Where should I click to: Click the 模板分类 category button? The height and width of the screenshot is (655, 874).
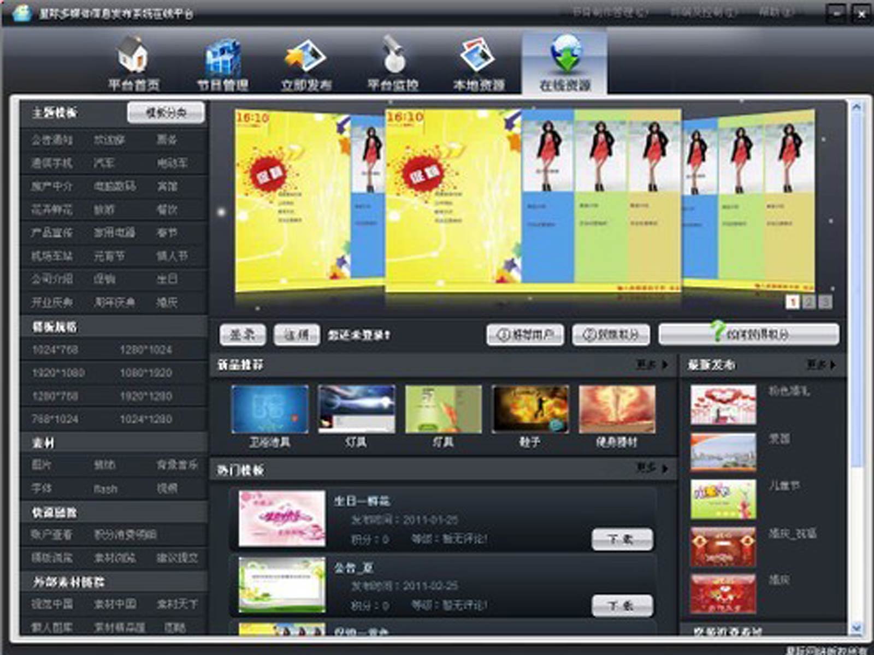[x=166, y=112]
